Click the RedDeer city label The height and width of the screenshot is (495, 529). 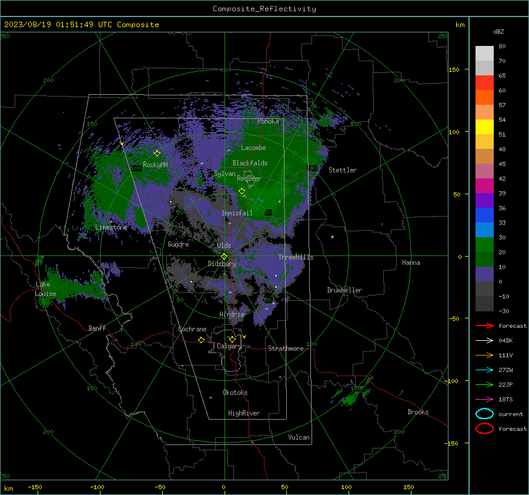(249, 178)
